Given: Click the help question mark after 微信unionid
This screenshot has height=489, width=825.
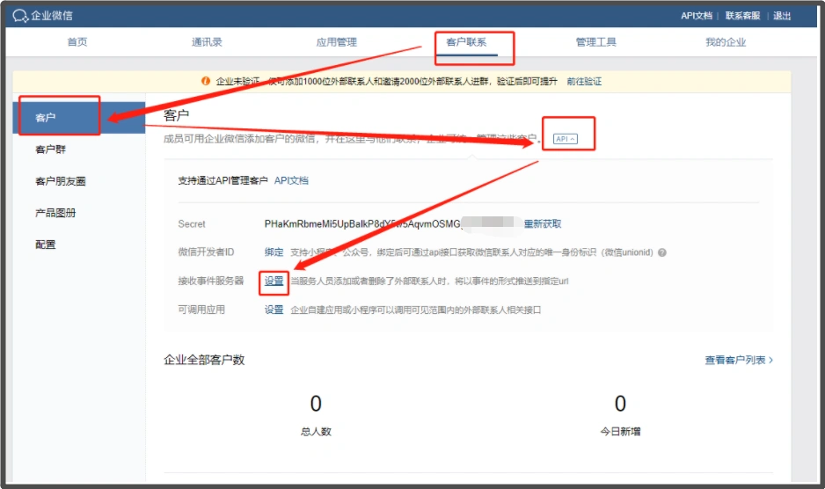Looking at the screenshot, I should (x=662, y=252).
